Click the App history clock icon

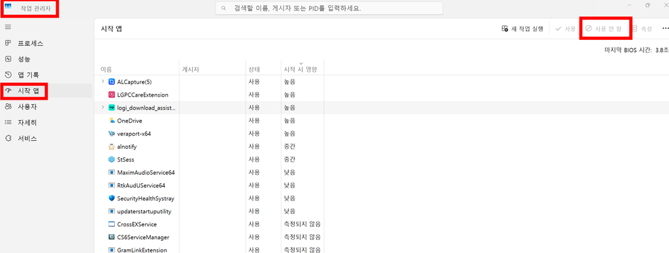(8, 75)
